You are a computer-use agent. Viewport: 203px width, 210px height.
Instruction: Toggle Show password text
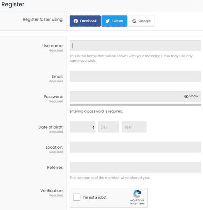point(194,96)
